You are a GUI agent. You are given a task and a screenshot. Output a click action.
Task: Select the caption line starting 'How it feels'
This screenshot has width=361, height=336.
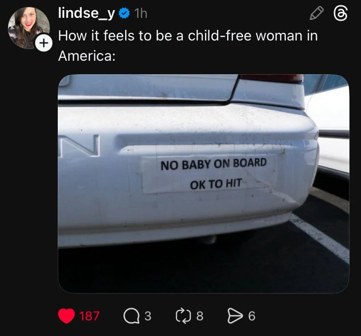pyautogui.click(x=188, y=36)
